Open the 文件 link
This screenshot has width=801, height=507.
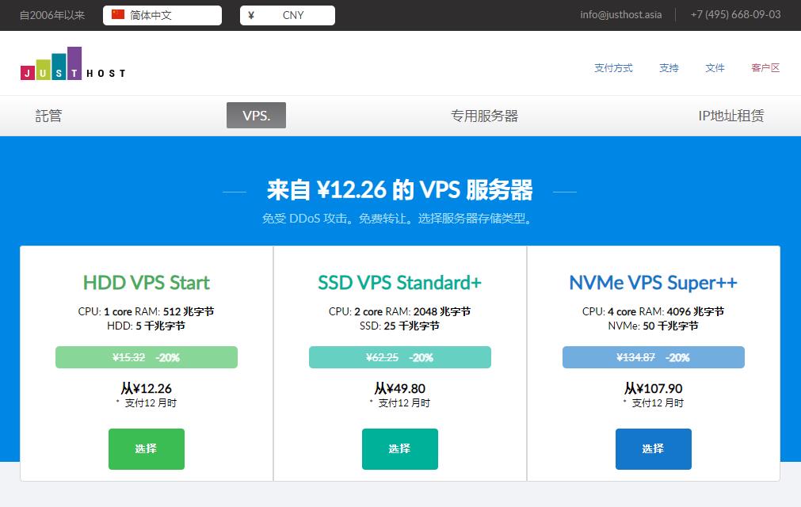click(715, 68)
